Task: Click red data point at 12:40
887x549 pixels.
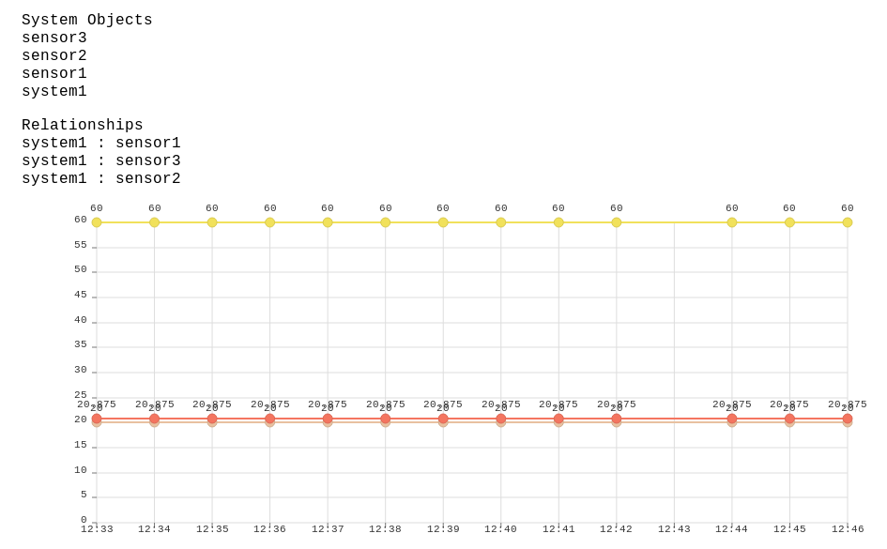Action: [x=500, y=419]
